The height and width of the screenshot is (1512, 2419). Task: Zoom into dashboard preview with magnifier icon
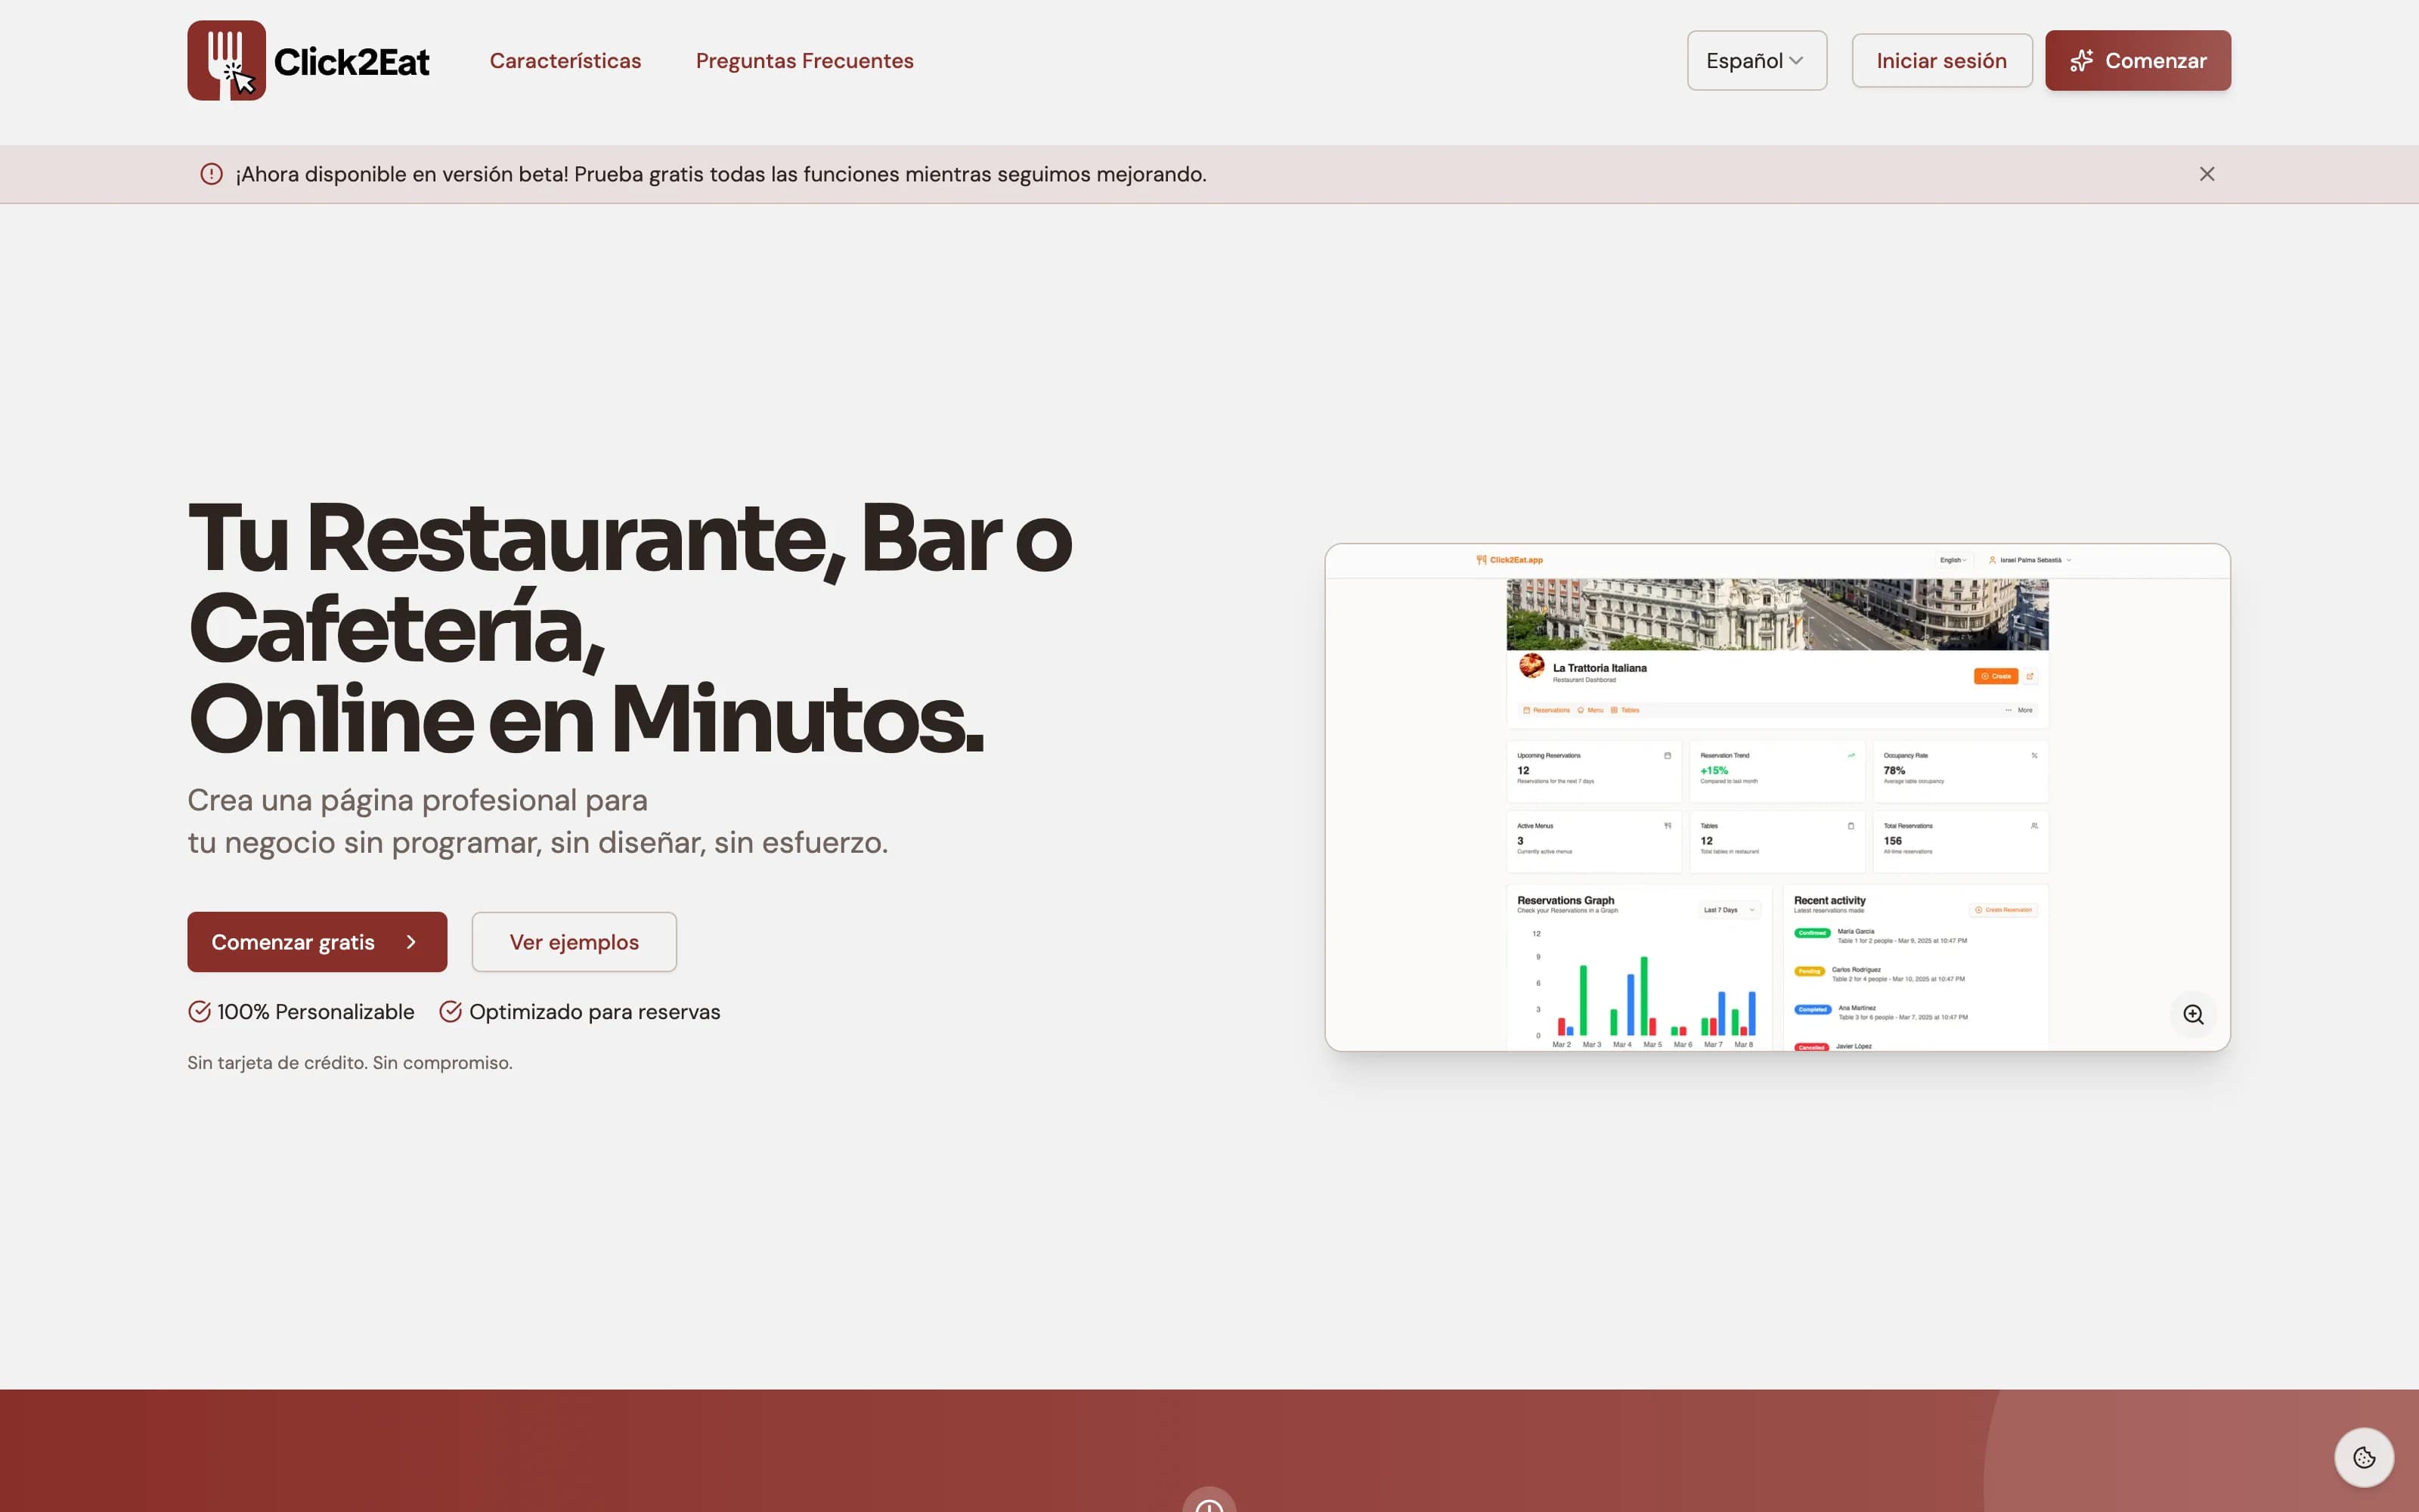click(2193, 1014)
